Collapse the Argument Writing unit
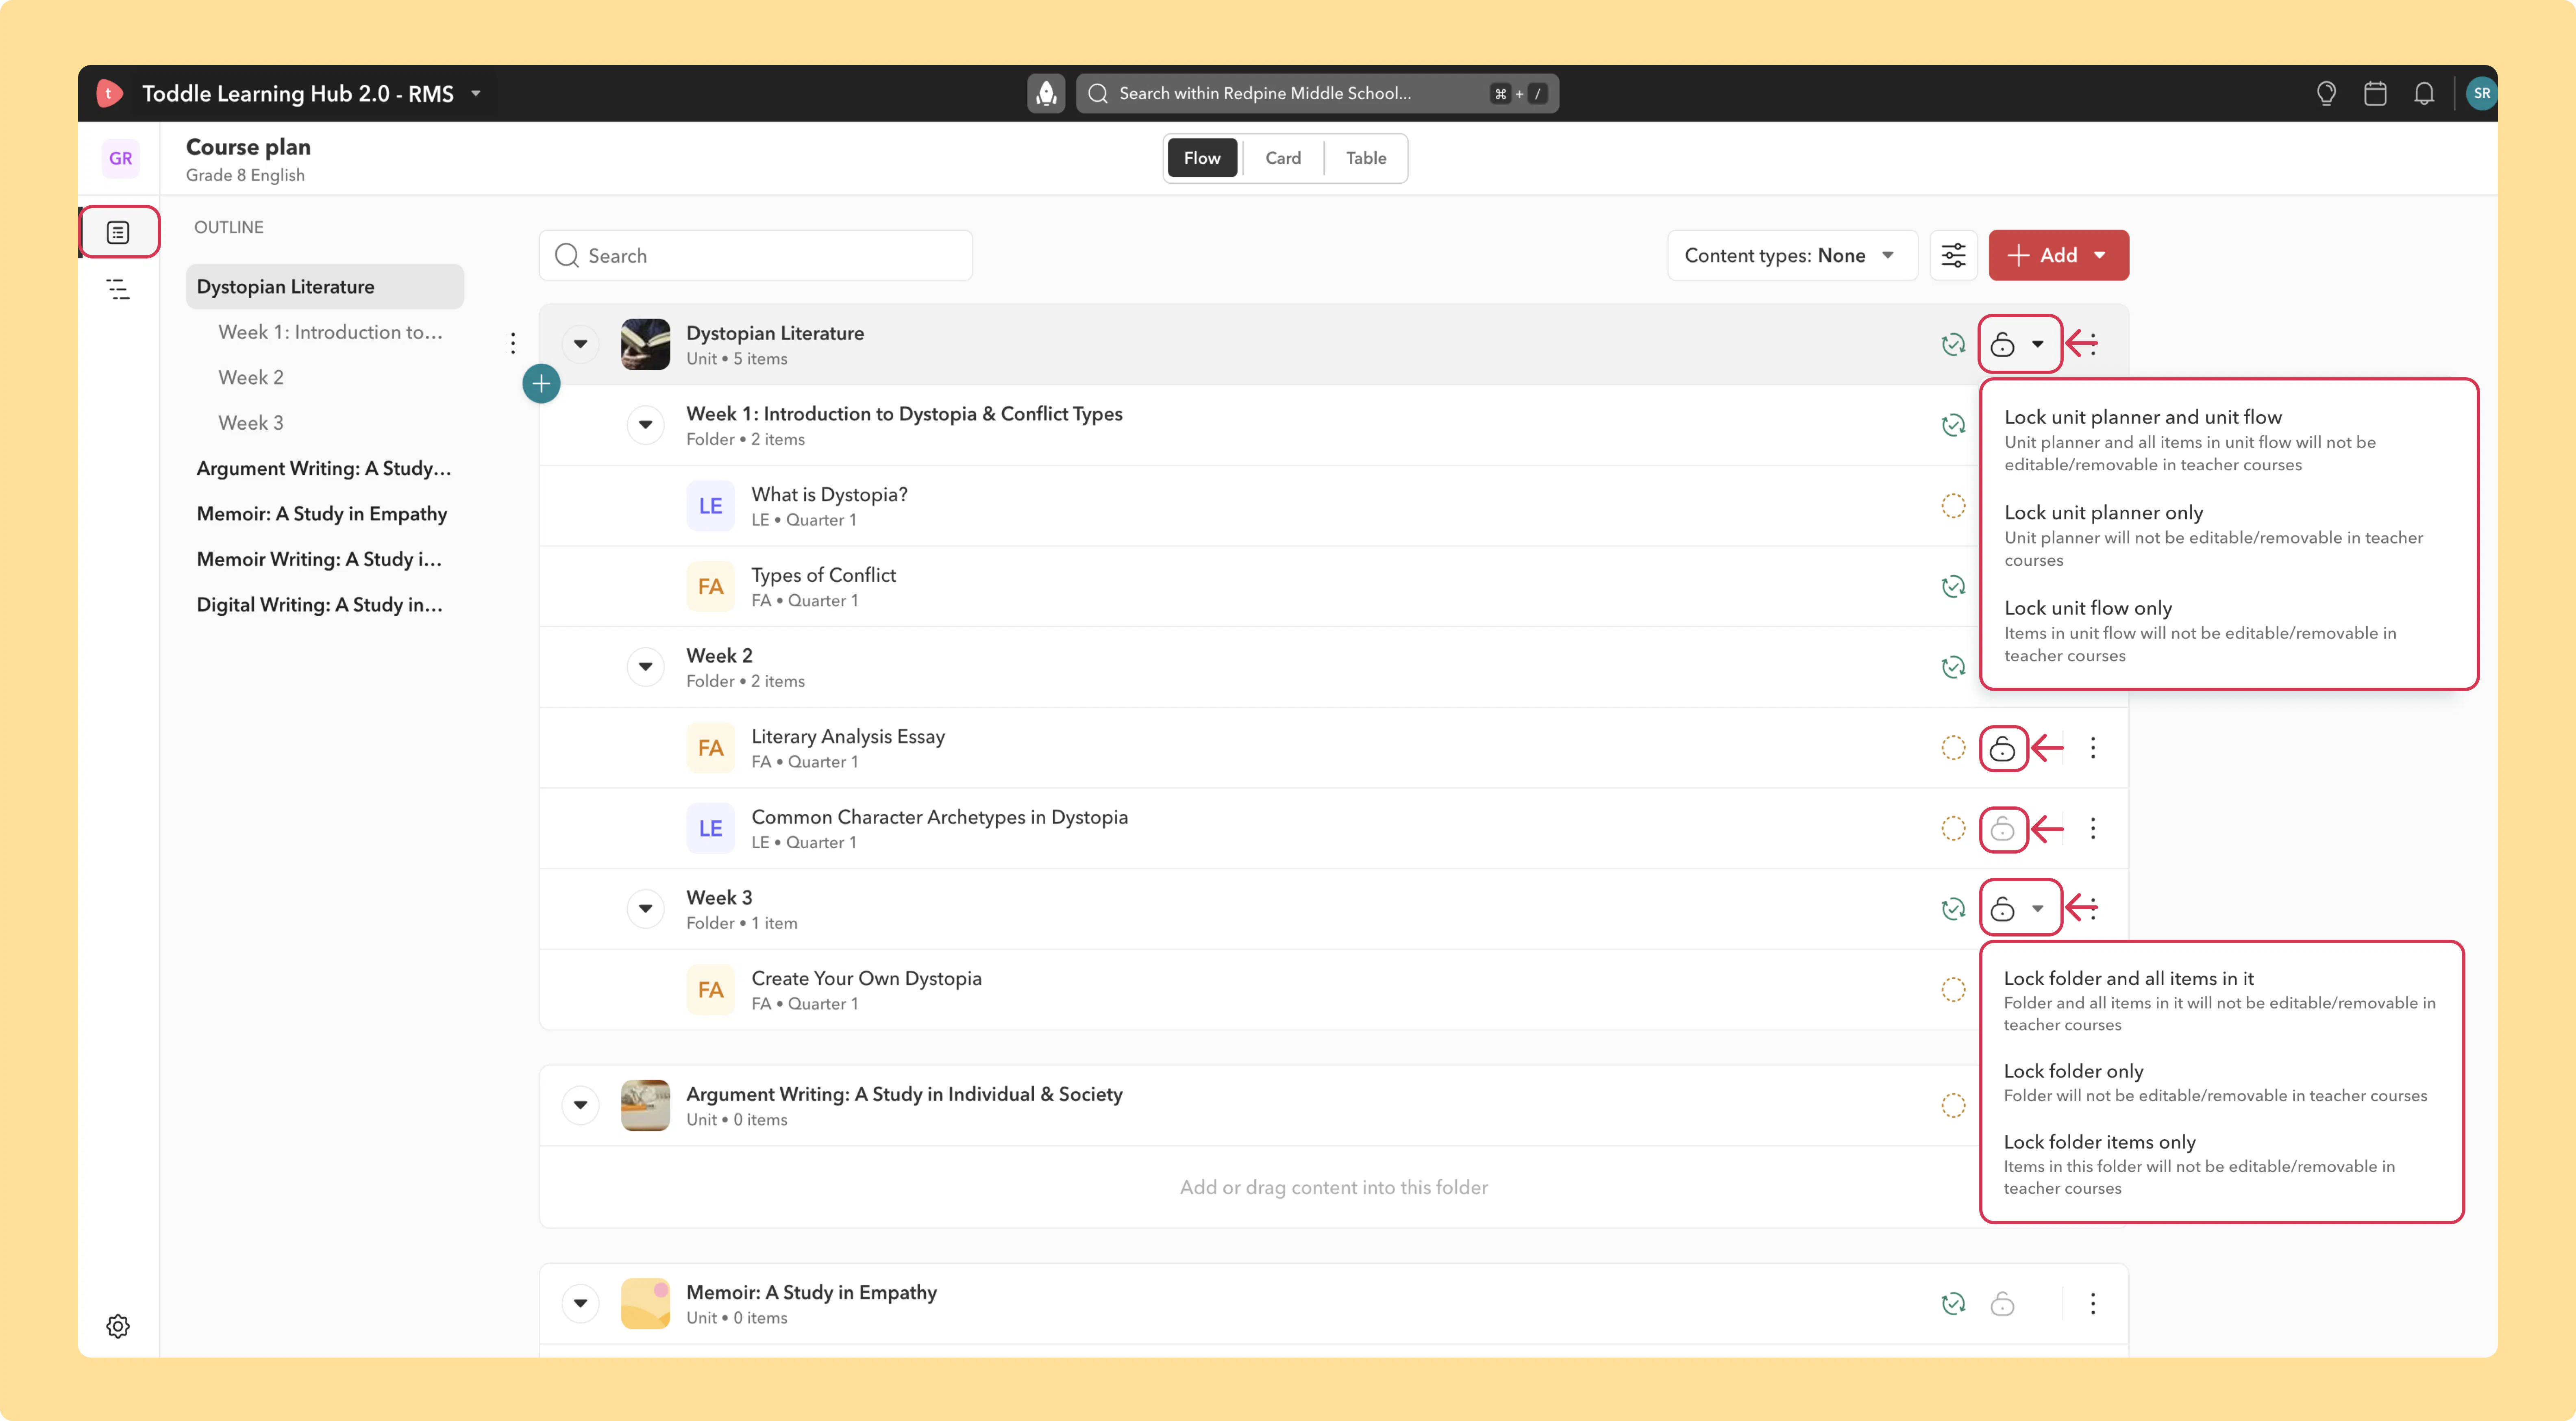Viewport: 2576px width, 1421px height. point(580,1105)
